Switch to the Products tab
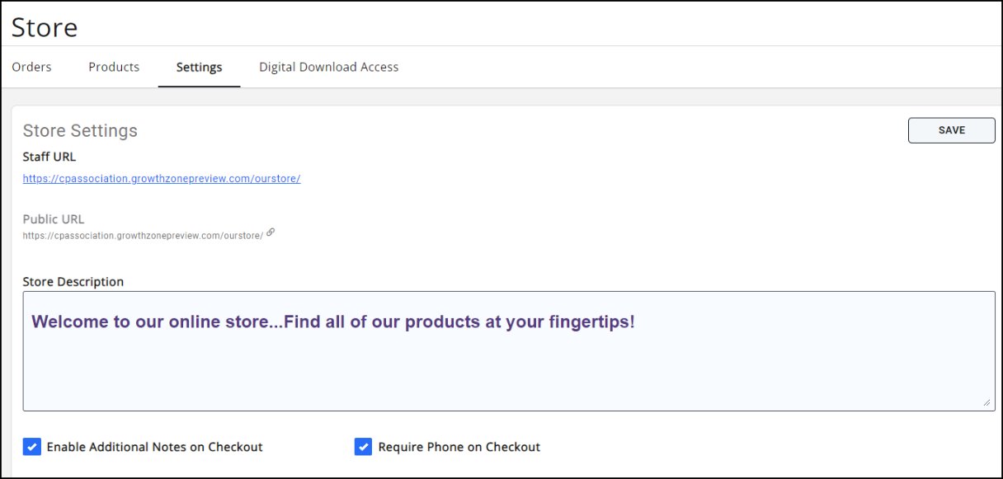 (114, 67)
